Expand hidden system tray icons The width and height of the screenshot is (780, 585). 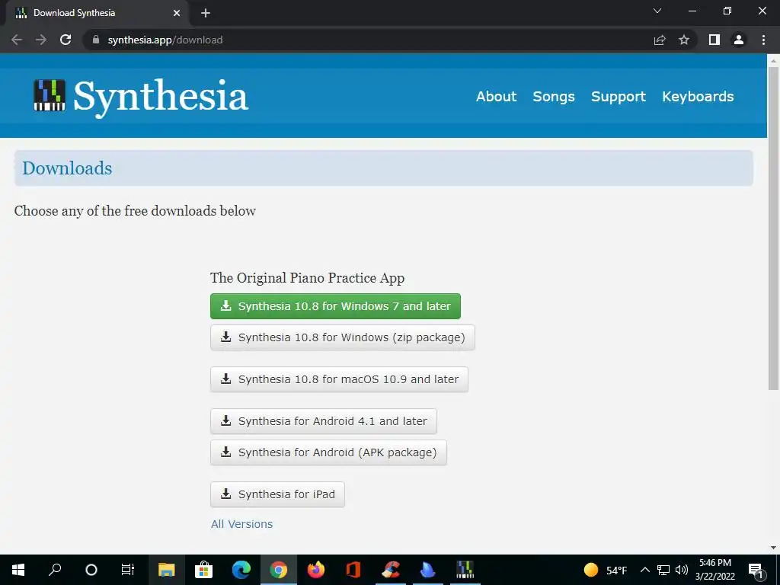644,570
